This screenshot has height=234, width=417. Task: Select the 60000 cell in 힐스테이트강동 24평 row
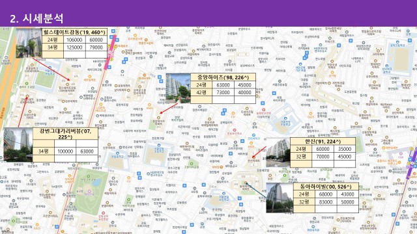click(x=96, y=40)
